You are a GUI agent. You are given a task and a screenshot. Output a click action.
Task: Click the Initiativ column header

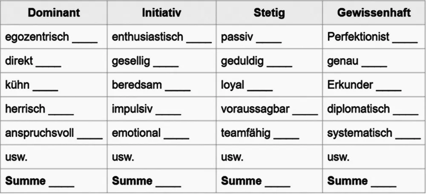coord(161,12)
